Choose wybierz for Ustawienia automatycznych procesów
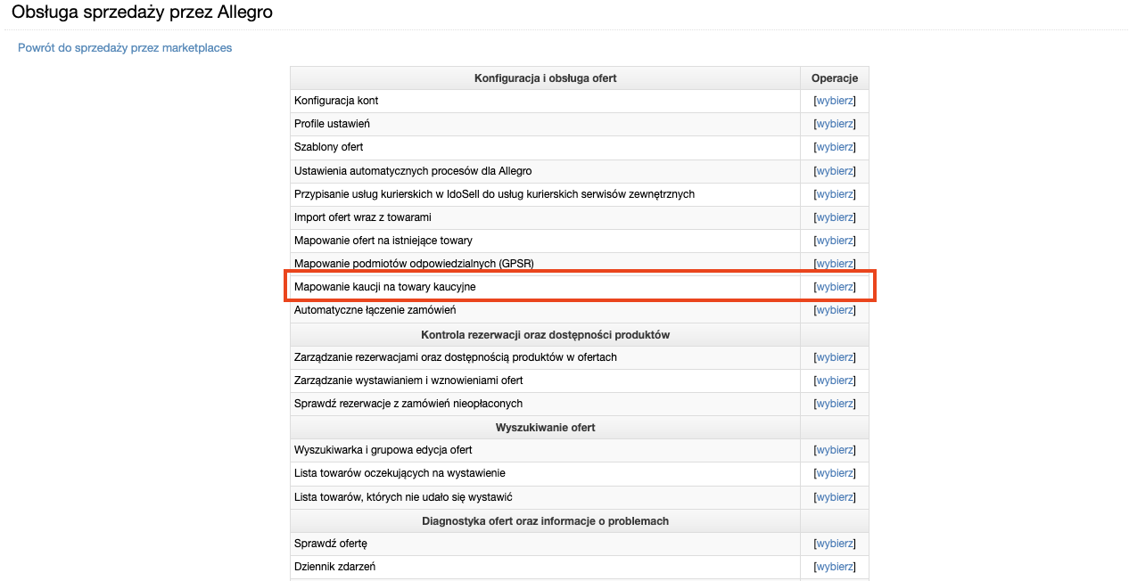The image size is (1129, 581). 835,171
